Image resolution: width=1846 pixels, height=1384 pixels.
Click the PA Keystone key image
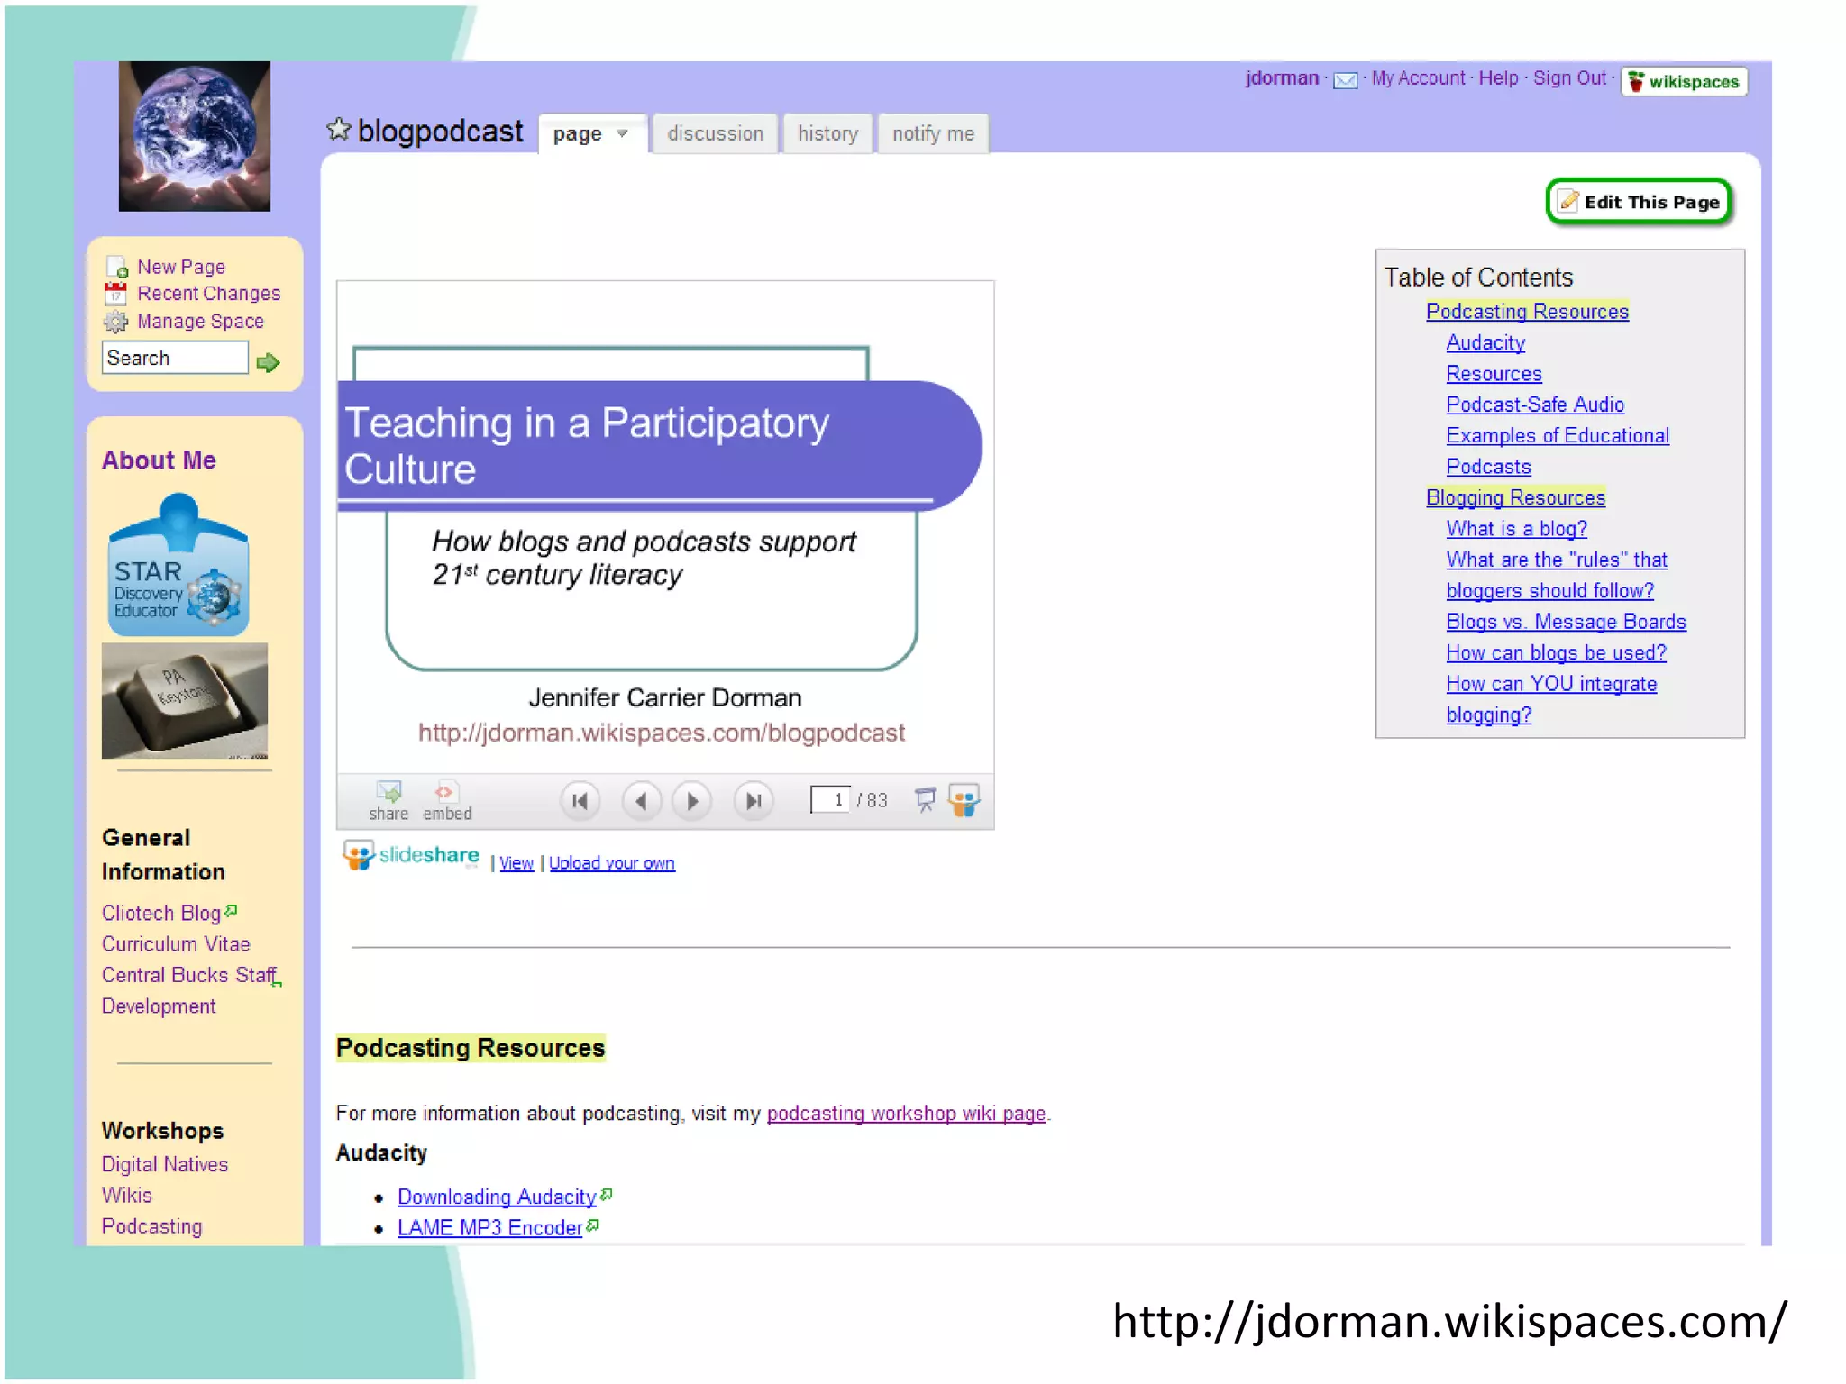[x=185, y=700]
